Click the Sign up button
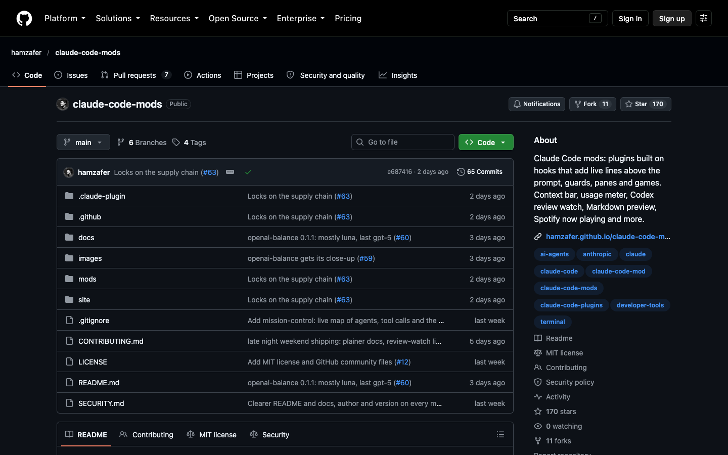The width and height of the screenshot is (728, 455). pos(672,18)
